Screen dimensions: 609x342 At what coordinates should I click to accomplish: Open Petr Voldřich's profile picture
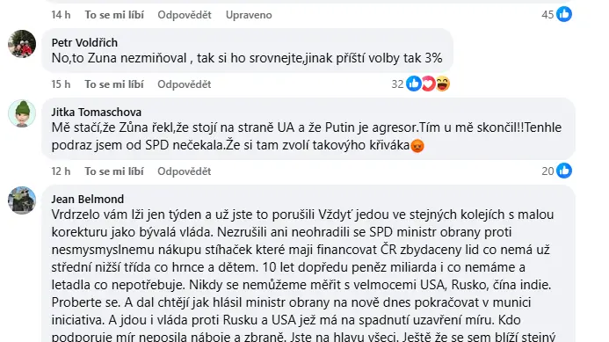(22, 44)
